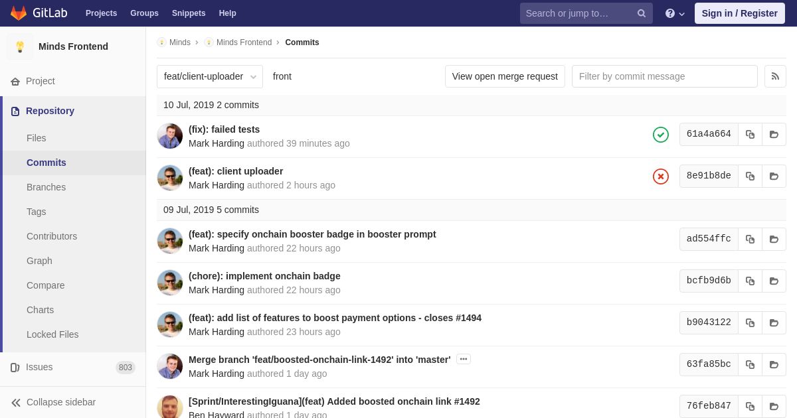Open the feat/client-uploader branch dropdown
Image resolution: width=797 pixels, height=418 pixels.
tap(210, 76)
